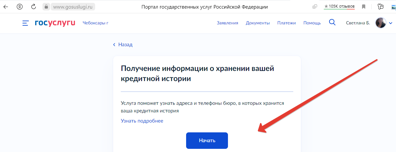This screenshot has width=396, height=152.
Task: Open the Документы menu item
Action: click(x=258, y=23)
